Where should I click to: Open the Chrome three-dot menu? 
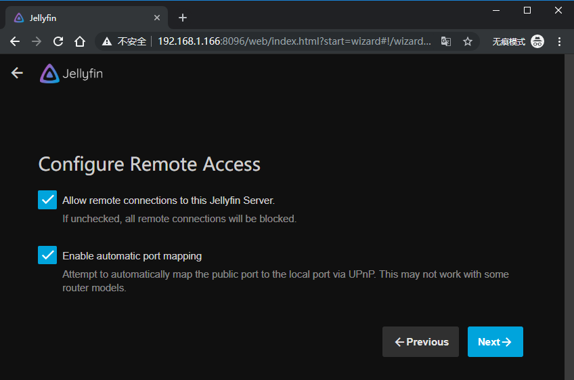pos(559,41)
